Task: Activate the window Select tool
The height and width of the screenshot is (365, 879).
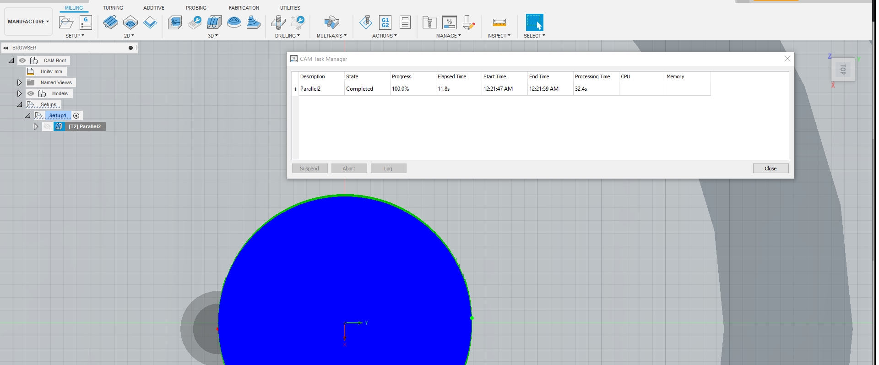Action: [534, 22]
